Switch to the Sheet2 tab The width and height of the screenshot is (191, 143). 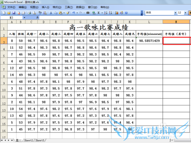click(x=29, y=140)
